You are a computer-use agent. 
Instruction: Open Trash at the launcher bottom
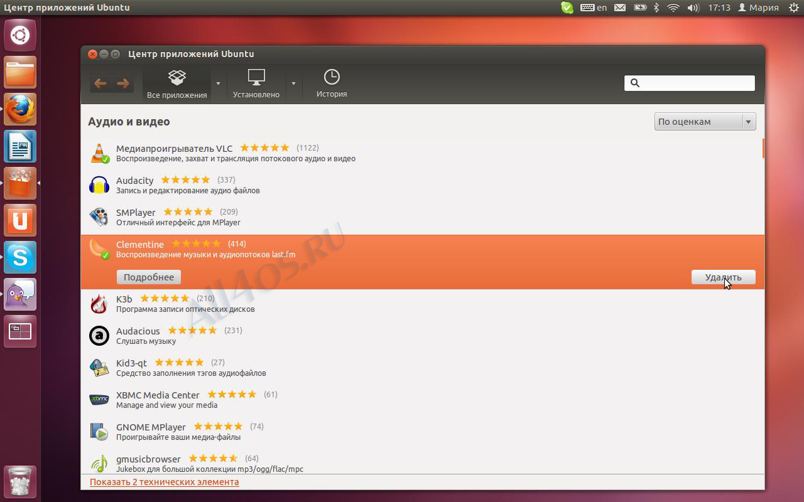tap(20, 481)
